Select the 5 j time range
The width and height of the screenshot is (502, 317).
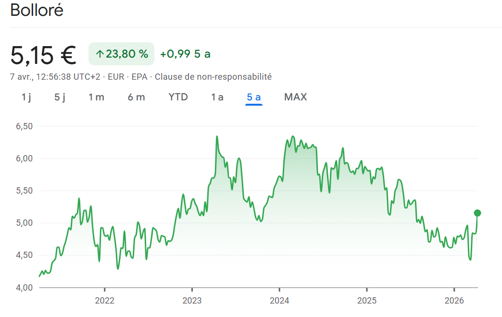[60, 97]
